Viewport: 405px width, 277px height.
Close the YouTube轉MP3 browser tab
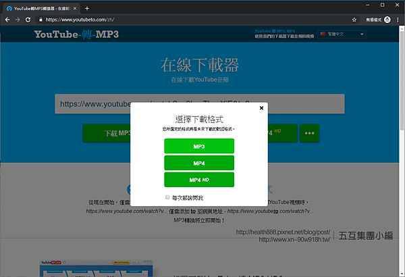coord(75,9)
